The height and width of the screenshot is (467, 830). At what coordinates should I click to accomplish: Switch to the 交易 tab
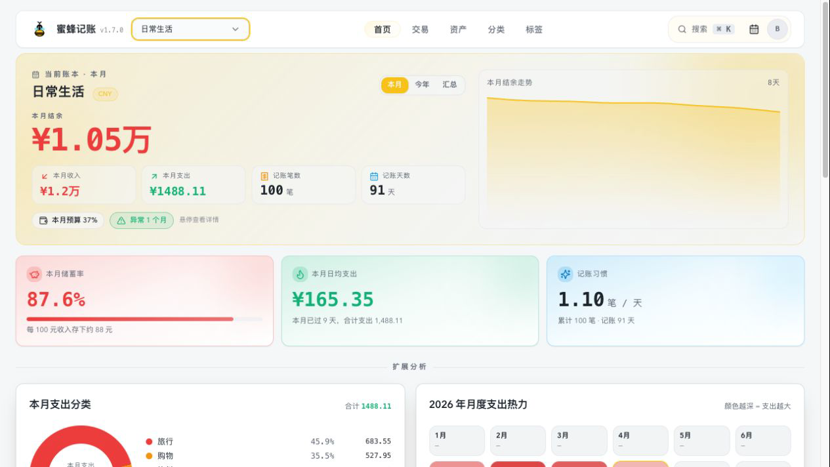[x=420, y=29]
